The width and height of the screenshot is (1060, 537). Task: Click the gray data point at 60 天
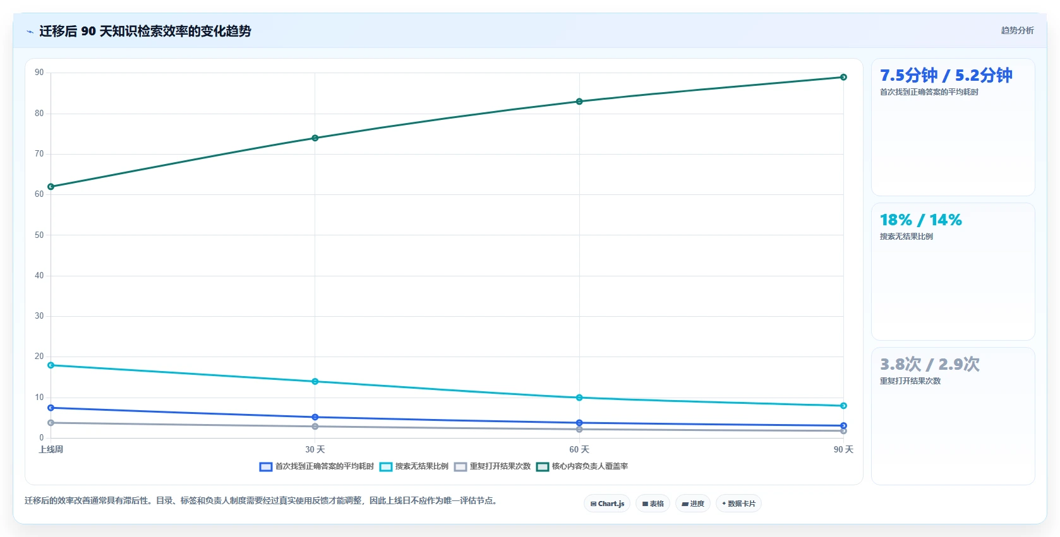tap(579, 430)
